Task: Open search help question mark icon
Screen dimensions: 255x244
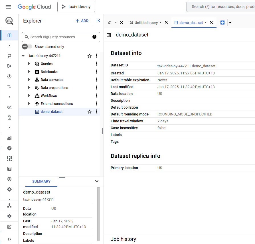Action: click(94, 37)
